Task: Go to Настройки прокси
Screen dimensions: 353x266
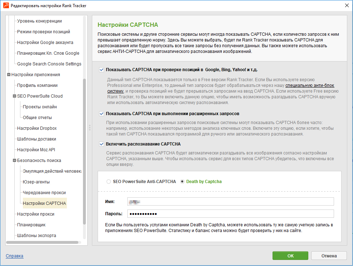Action: 35,214
